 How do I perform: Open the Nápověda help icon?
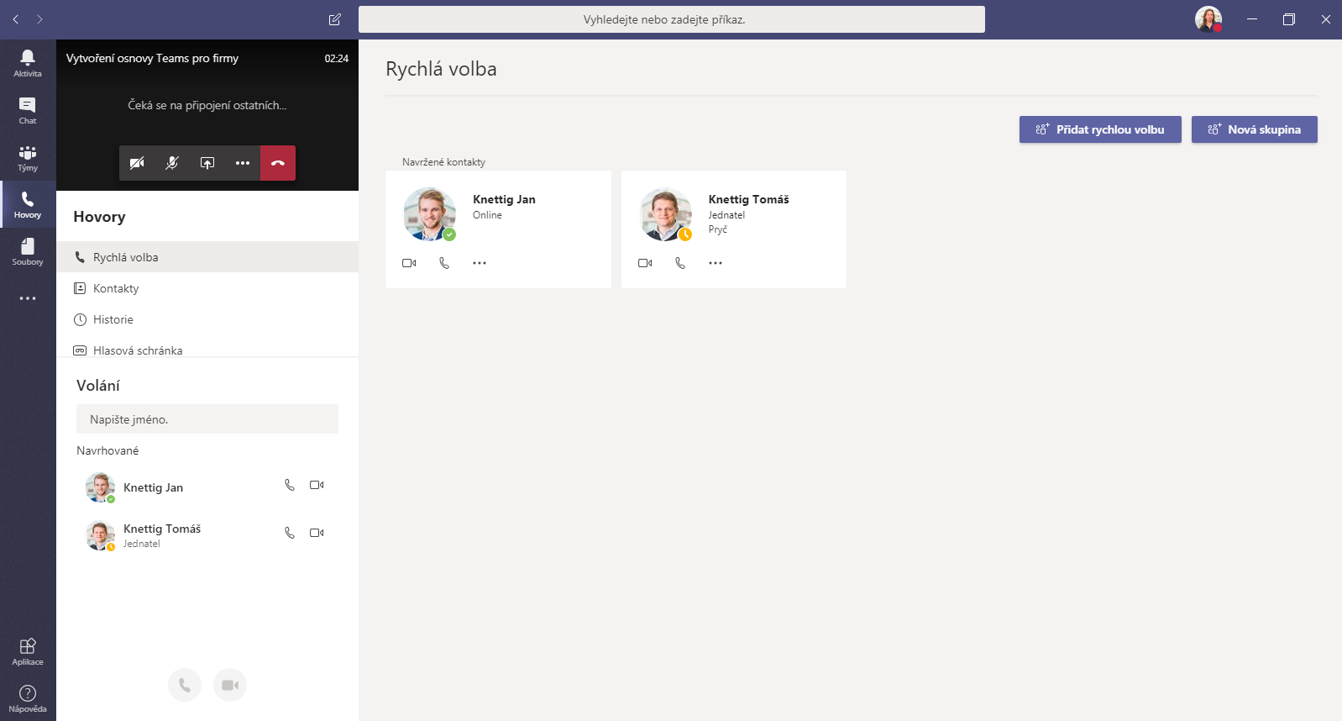28,698
